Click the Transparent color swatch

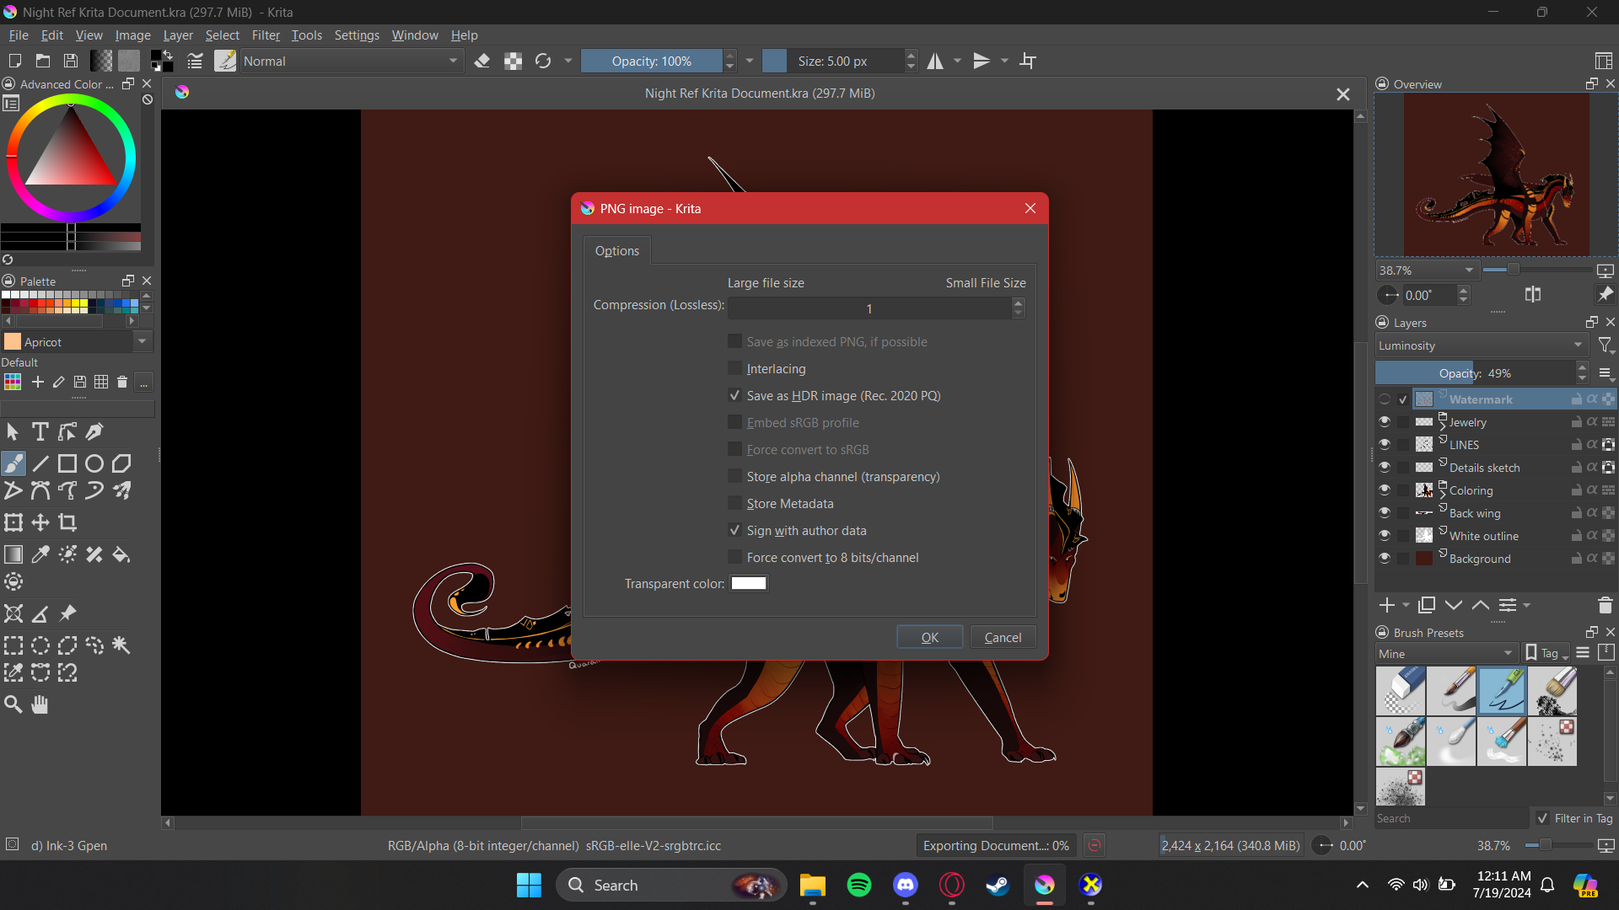pyautogui.click(x=748, y=583)
